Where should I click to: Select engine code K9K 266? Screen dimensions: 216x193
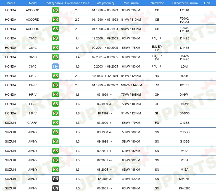click(x=185, y=188)
